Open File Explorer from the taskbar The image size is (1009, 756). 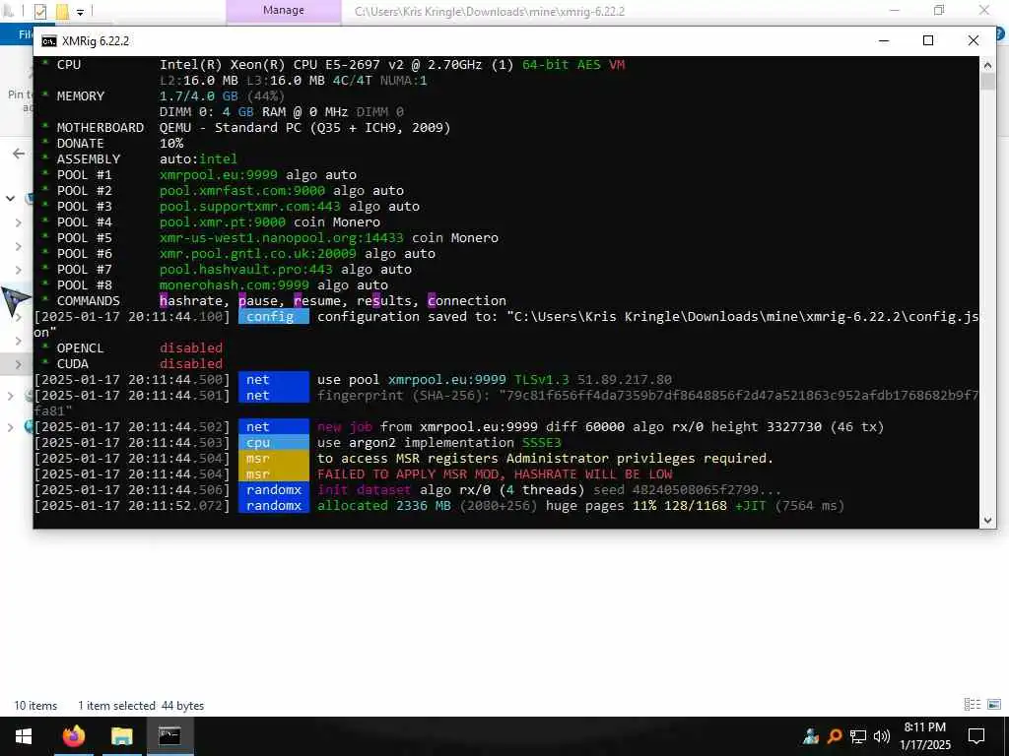click(x=121, y=736)
